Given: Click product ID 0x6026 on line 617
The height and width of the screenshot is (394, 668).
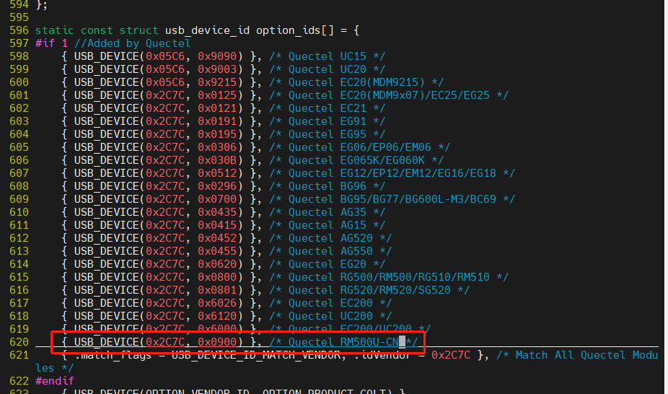Looking at the screenshot, I should pos(217,303).
